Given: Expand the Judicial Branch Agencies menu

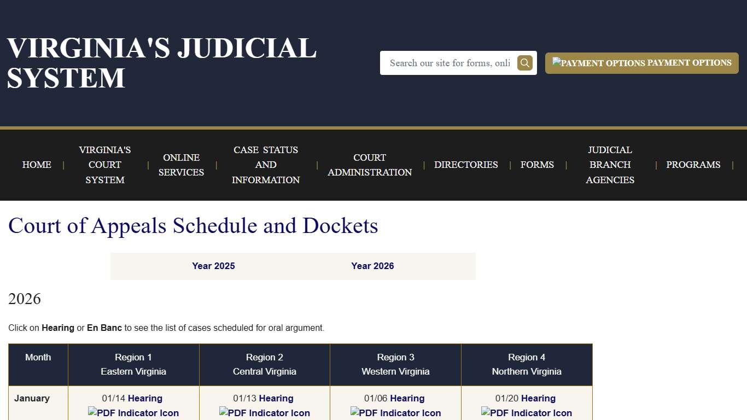Looking at the screenshot, I should (610, 165).
